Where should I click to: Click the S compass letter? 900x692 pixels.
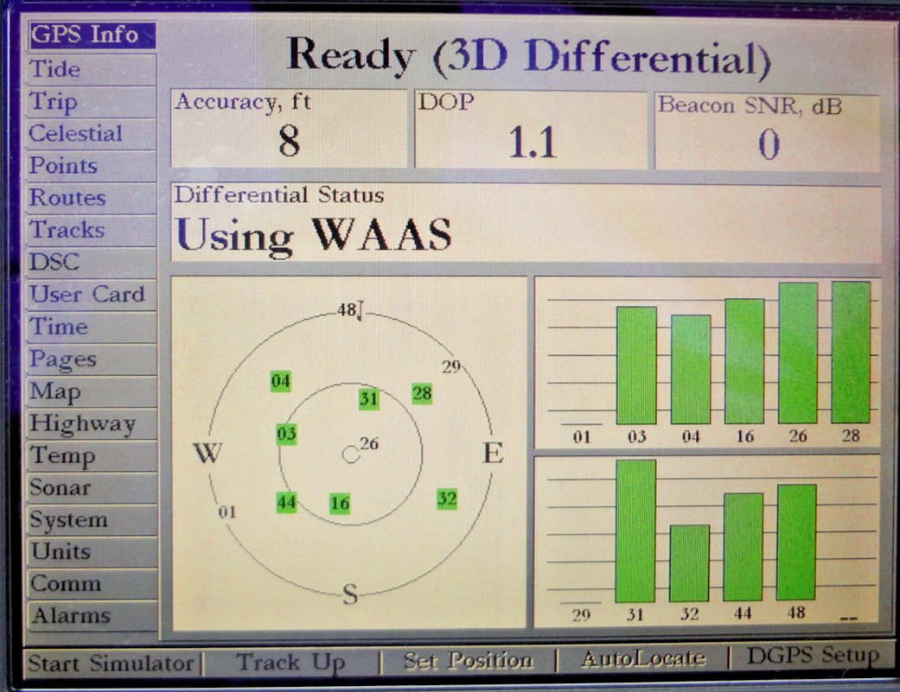pyautogui.click(x=350, y=594)
